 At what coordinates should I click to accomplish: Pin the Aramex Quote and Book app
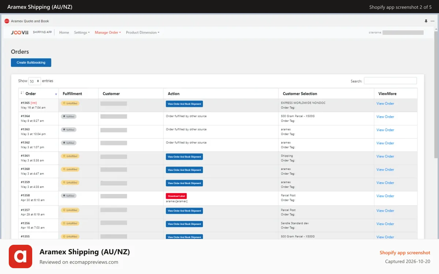tap(426, 21)
